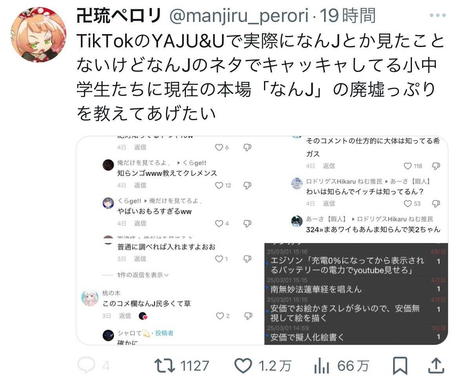This screenshot has width=459, height=391.
Task: Open the tweet's three-dot more menu
Action: tap(437, 16)
